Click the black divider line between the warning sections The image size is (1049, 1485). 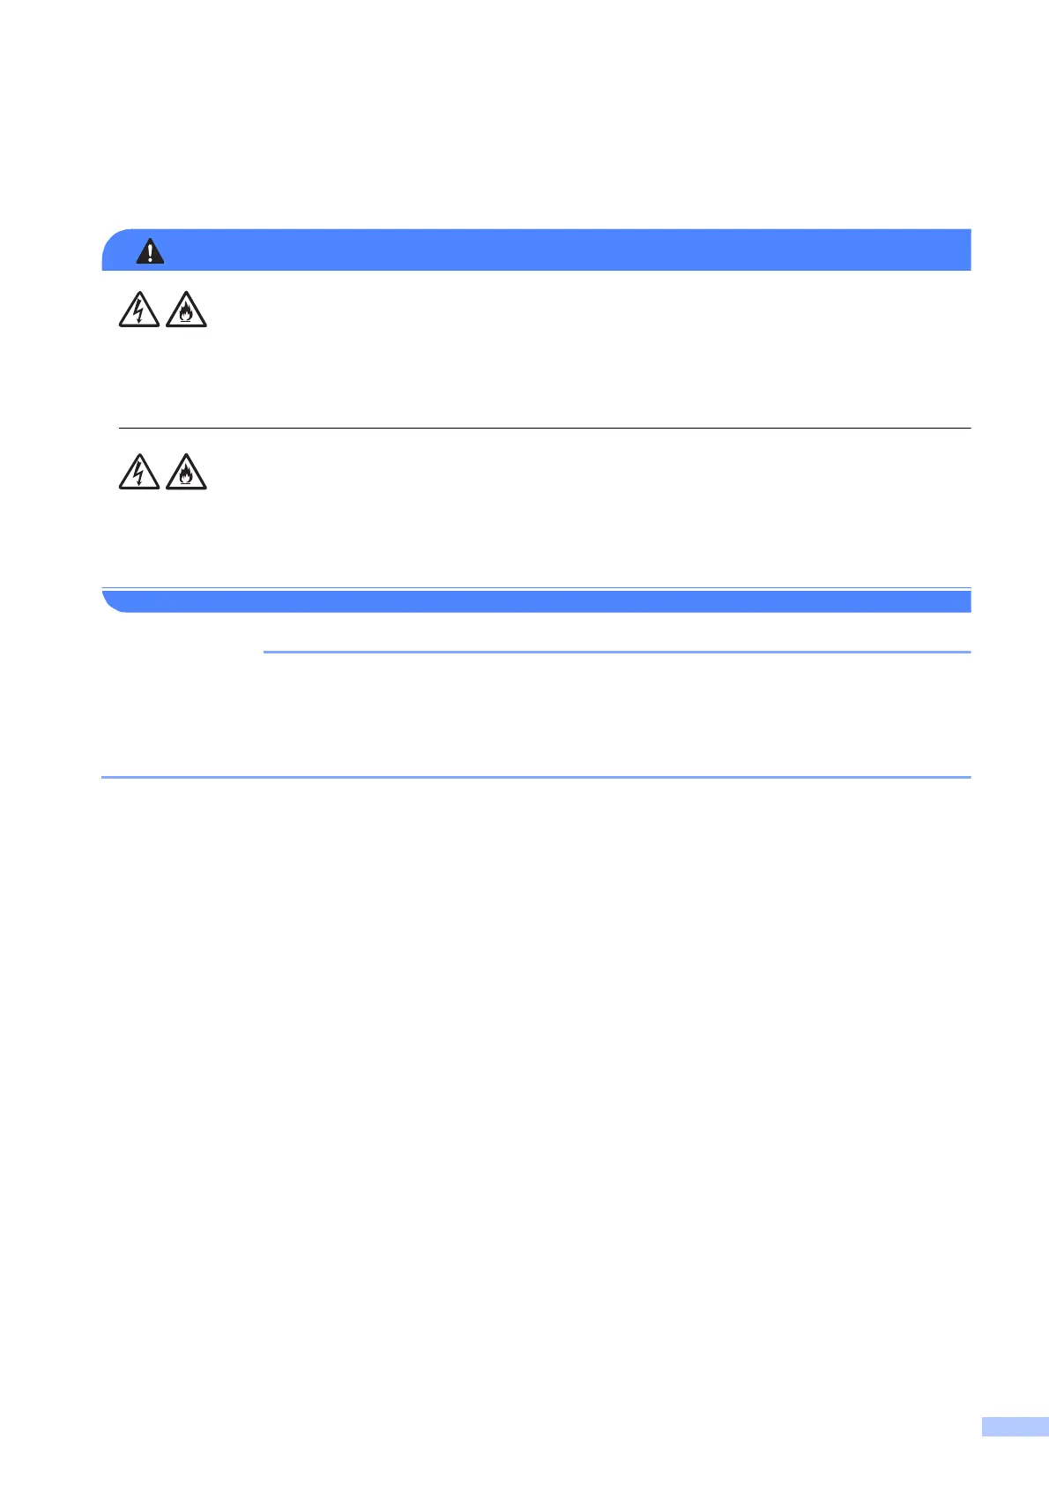coord(545,429)
